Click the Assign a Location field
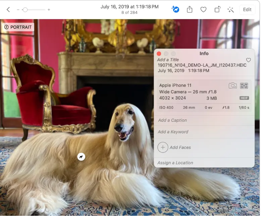 [204, 163]
